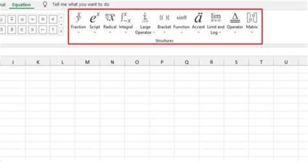Select column N header
Screen dimensions: 308x162
pyautogui.click(x=112, y=62)
